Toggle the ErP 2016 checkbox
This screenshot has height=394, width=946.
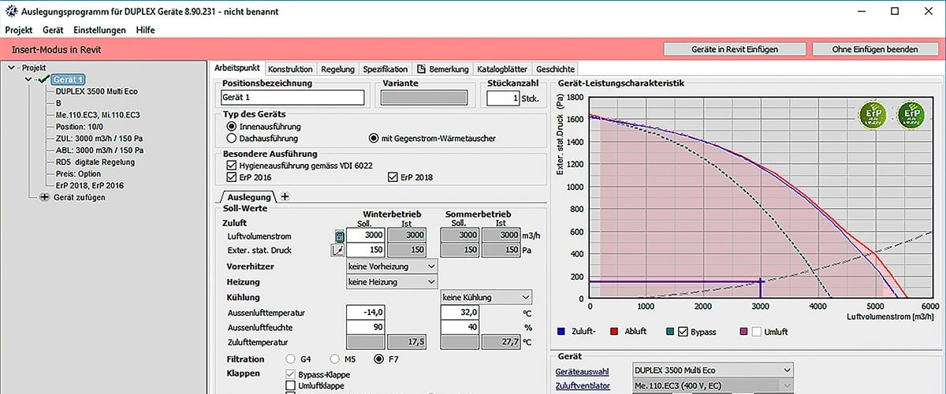[231, 177]
